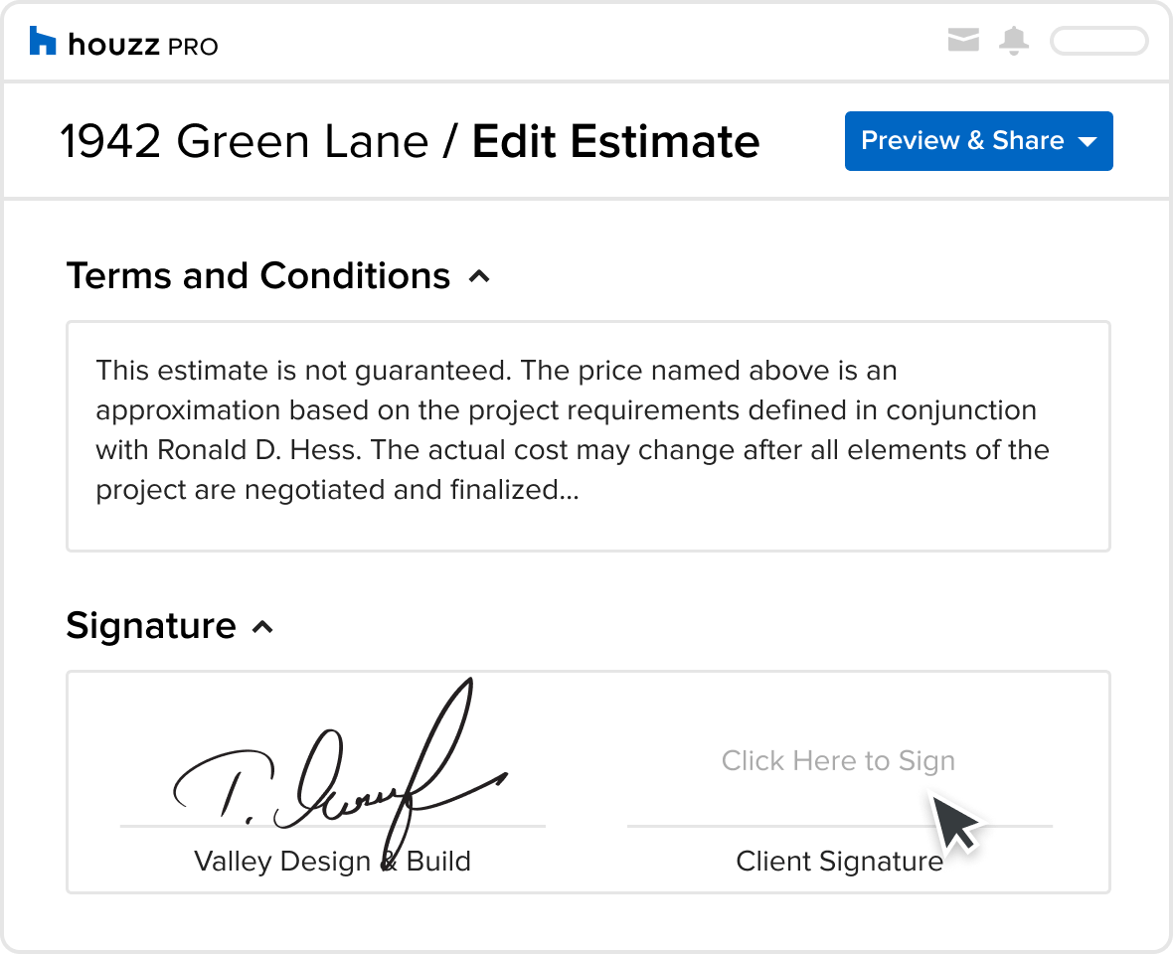Click the blue Houzz house logo icon
1173x954 pixels.
click(43, 41)
